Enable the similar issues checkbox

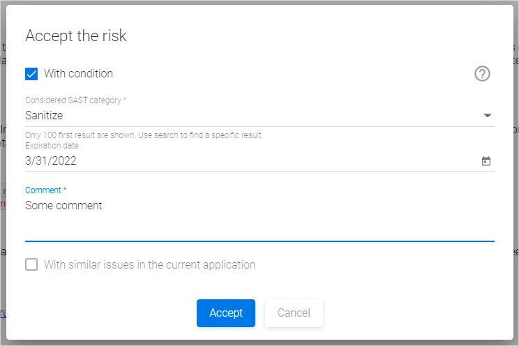tap(31, 265)
